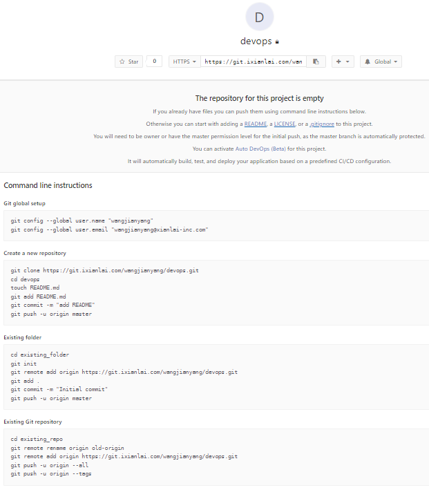The height and width of the screenshot is (490, 429).
Task: Click the 'git push -u origin --tags' line
Action: click(x=51, y=473)
